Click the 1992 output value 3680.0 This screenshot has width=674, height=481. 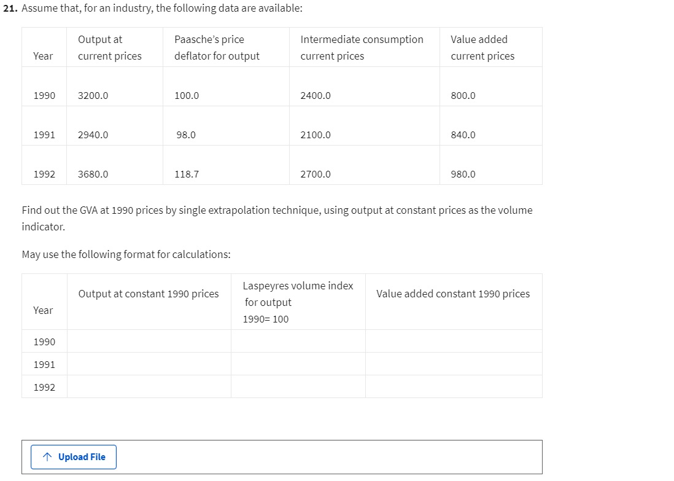coord(93,174)
